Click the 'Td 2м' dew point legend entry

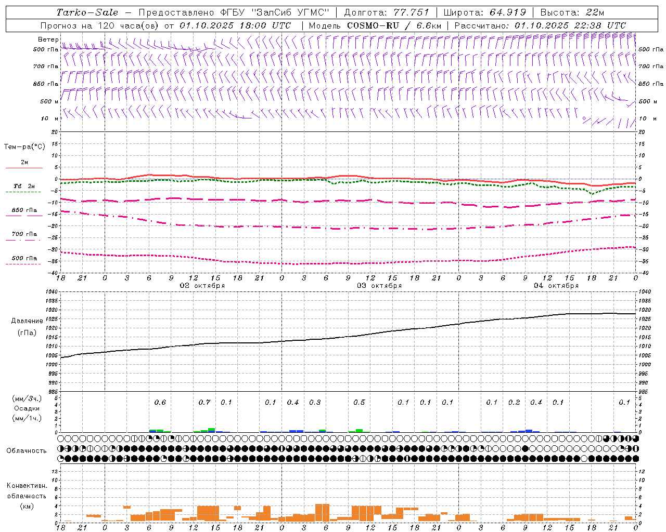(x=24, y=186)
